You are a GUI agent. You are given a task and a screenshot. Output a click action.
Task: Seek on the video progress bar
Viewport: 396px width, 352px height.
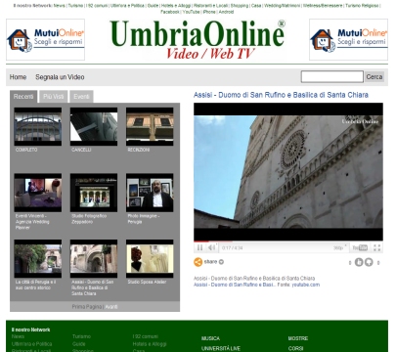point(288,242)
